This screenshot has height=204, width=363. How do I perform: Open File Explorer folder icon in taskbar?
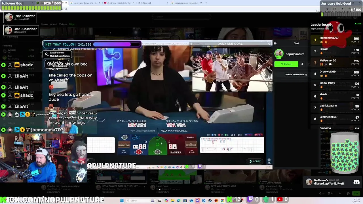[x=172, y=201]
